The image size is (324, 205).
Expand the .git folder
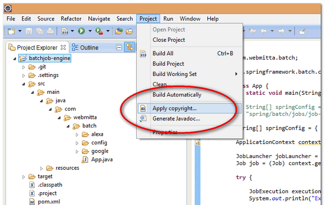click(x=23, y=67)
